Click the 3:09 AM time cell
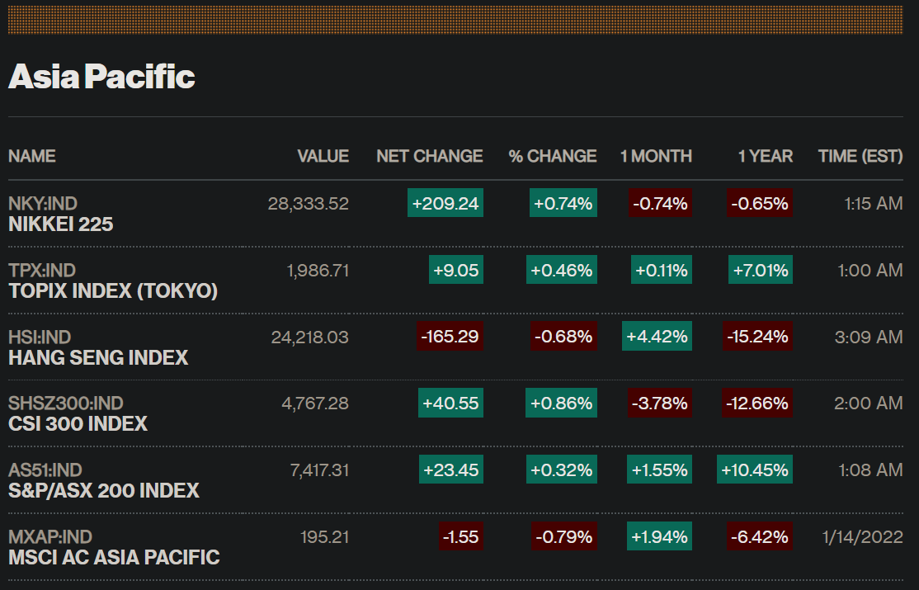919x590 pixels. (x=869, y=337)
